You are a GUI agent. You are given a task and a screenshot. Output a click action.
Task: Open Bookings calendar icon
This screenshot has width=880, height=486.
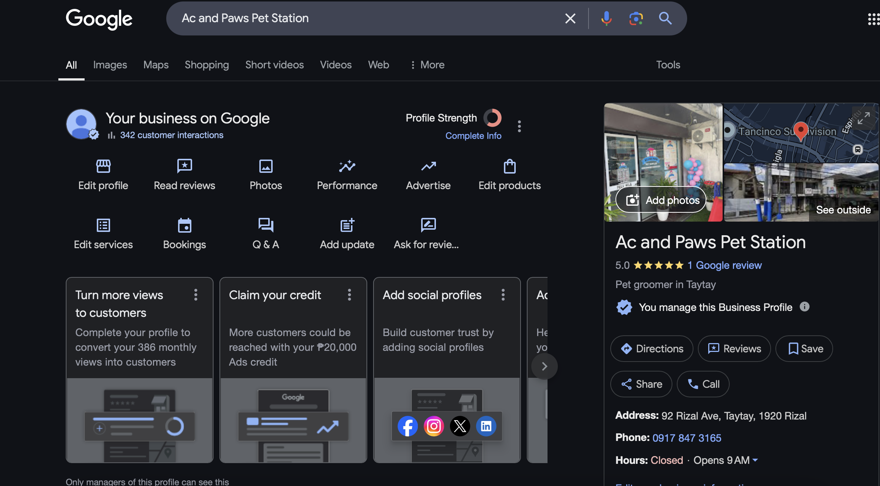pos(184,225)
